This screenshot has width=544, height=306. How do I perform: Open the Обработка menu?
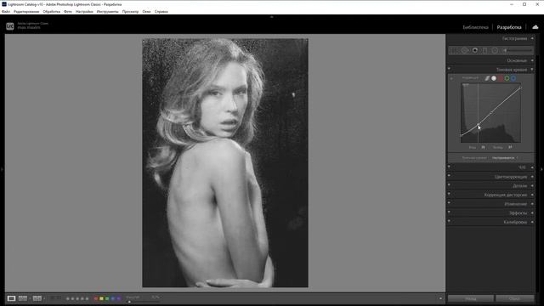point(51,11)
